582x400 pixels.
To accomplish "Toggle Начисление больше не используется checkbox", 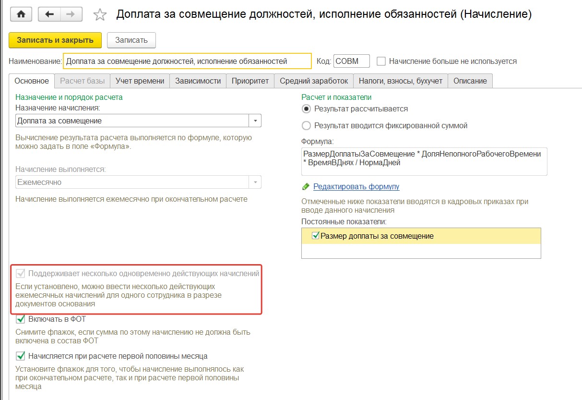I will click(381, 61).
